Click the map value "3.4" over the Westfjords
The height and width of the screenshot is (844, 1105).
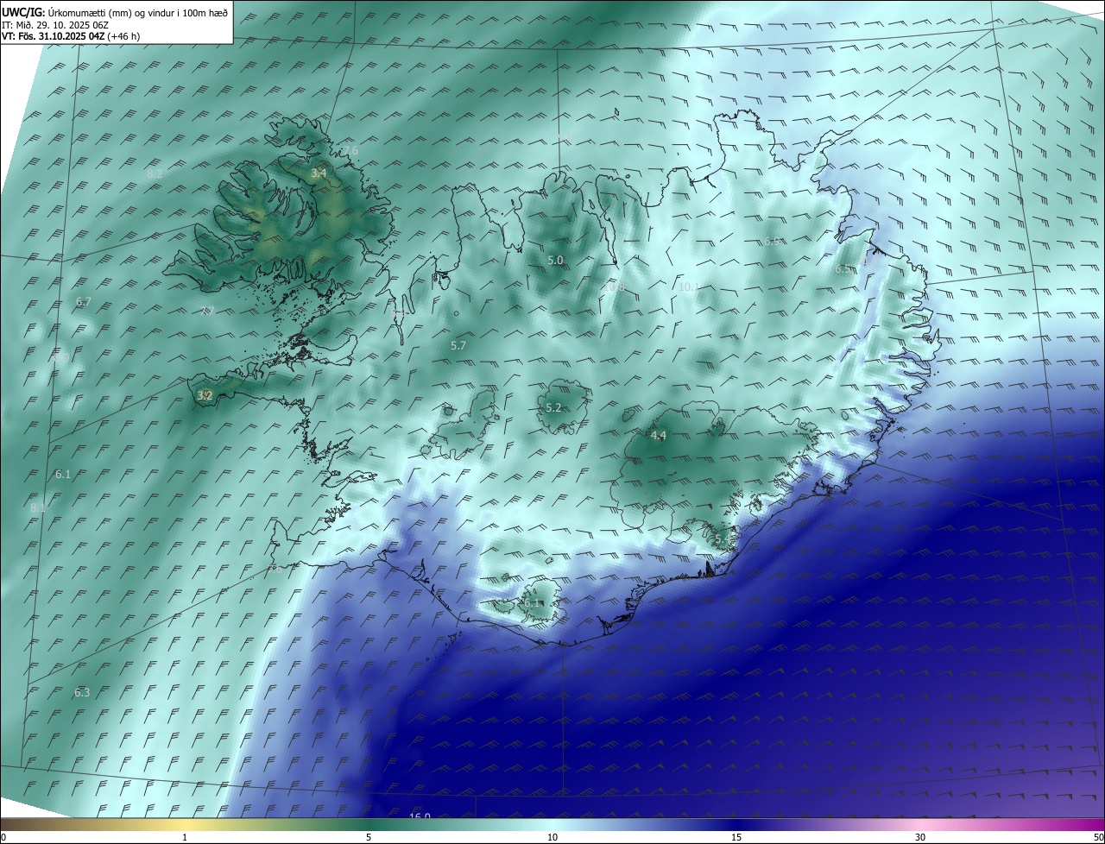tap(319, 173)
